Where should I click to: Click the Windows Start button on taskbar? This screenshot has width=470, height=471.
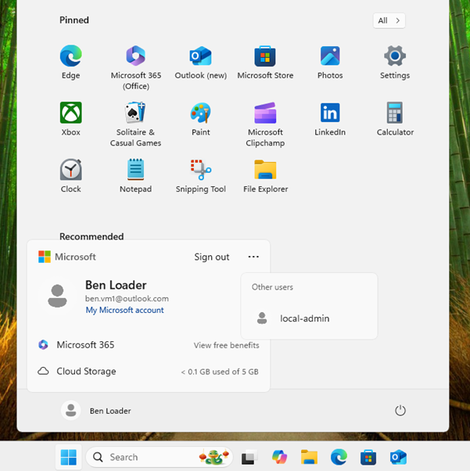tap(69, 457)
